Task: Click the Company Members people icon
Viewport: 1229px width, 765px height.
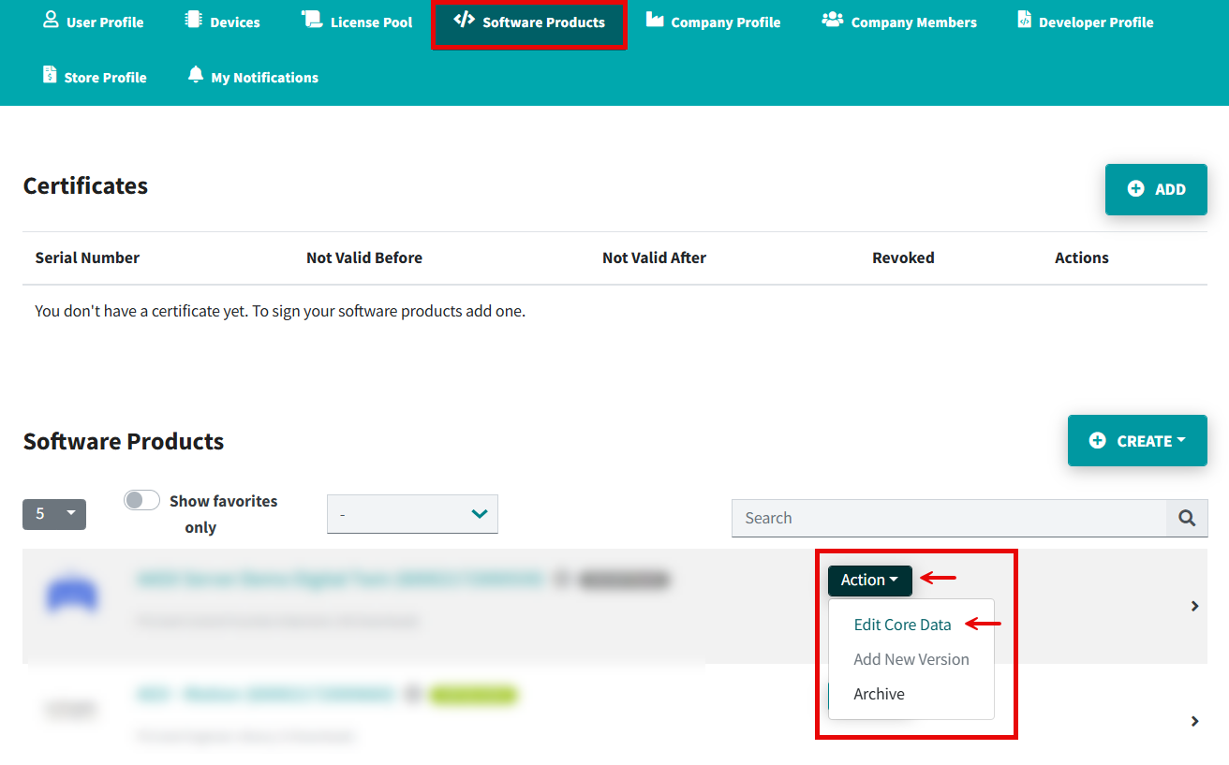Action: tap(832, 20)
